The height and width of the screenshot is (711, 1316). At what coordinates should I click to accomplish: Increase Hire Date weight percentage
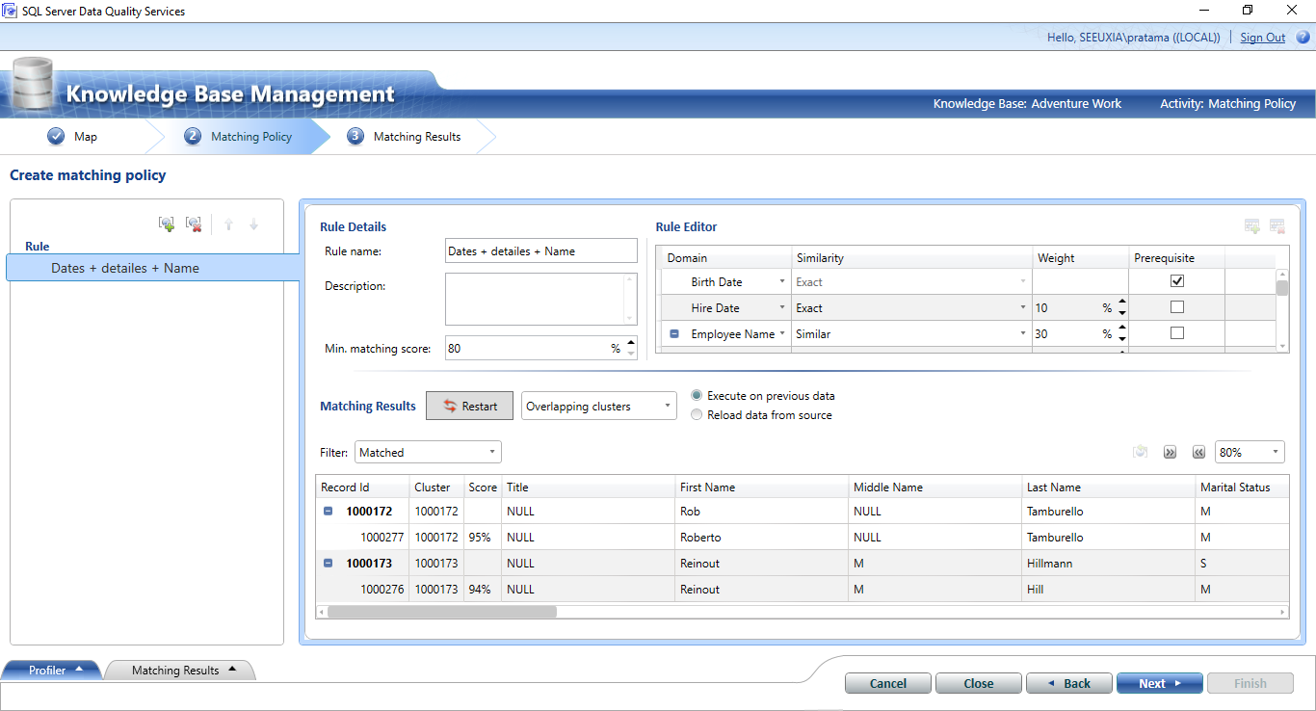(1121, 303)
